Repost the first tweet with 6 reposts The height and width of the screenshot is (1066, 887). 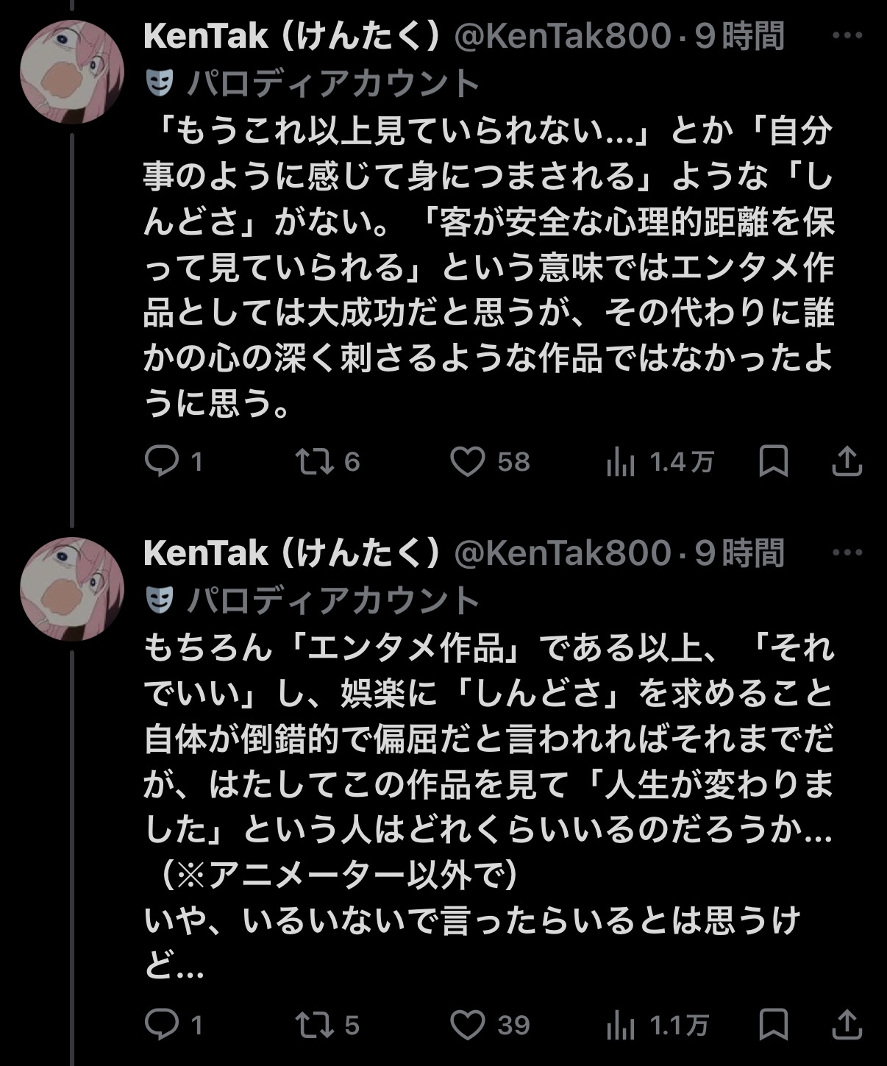[x=315, y=462]
